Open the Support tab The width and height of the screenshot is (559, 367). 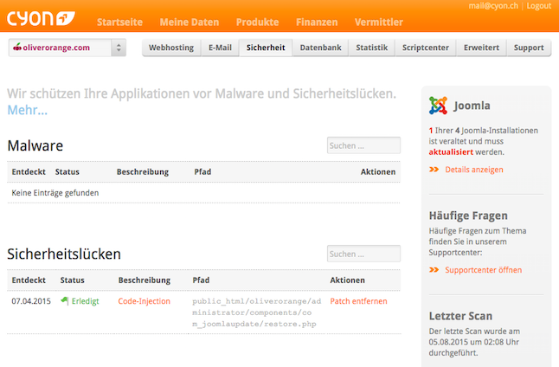(529, 48)
